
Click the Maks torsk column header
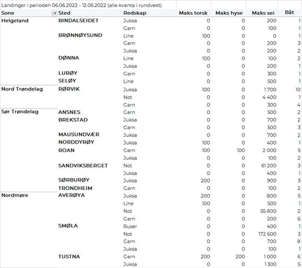(193, 13)
